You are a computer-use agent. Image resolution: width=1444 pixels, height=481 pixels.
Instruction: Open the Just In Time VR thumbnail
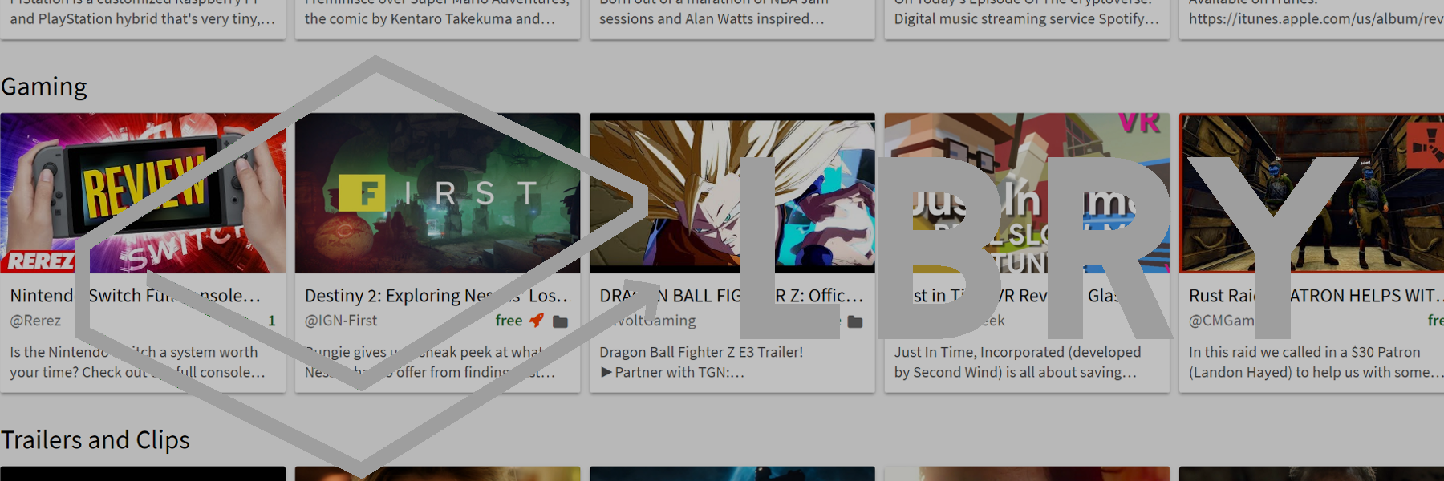[1027, 193]
